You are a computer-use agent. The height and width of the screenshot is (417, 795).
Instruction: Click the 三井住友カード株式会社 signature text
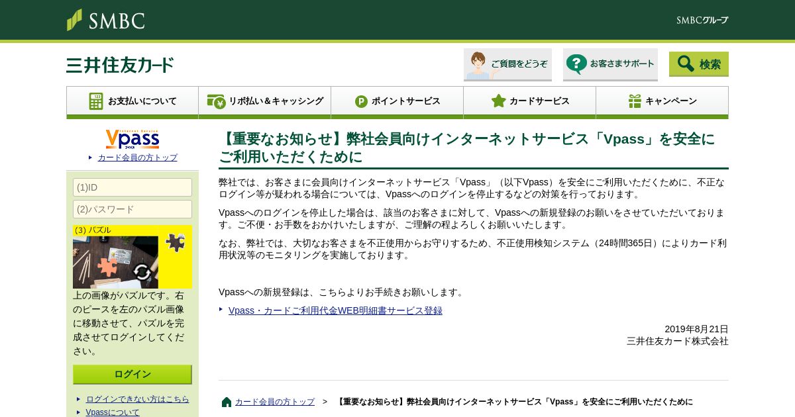678,341
